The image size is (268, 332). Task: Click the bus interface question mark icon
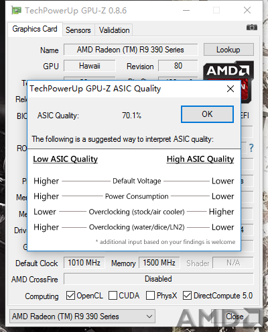(x=251, y=148)
